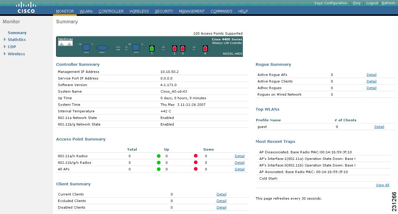Click the Interface:0(802.11b) Operation State Down trap
The height and width of the screenshot is (214, 398).
pos(307,165)
